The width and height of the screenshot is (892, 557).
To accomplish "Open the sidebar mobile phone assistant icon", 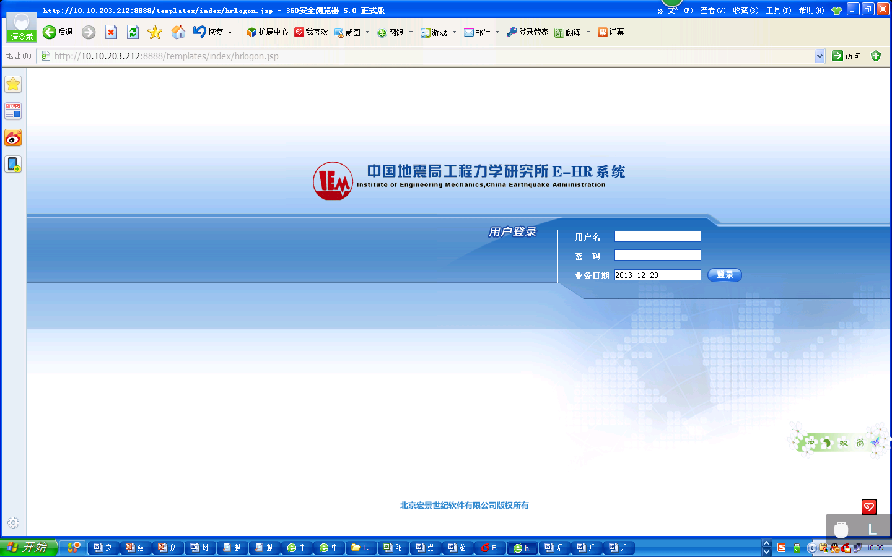I will click(13, 164).
